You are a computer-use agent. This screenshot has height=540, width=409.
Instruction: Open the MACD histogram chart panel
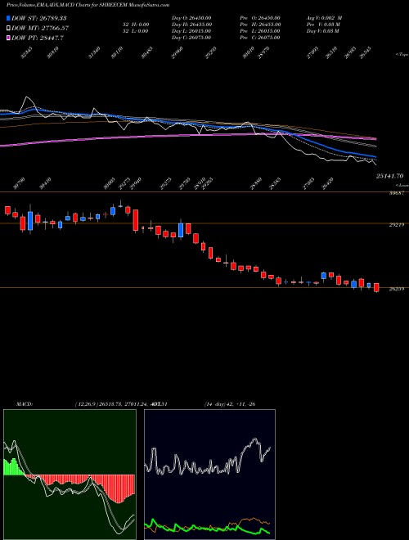click(x=70, y=475)
